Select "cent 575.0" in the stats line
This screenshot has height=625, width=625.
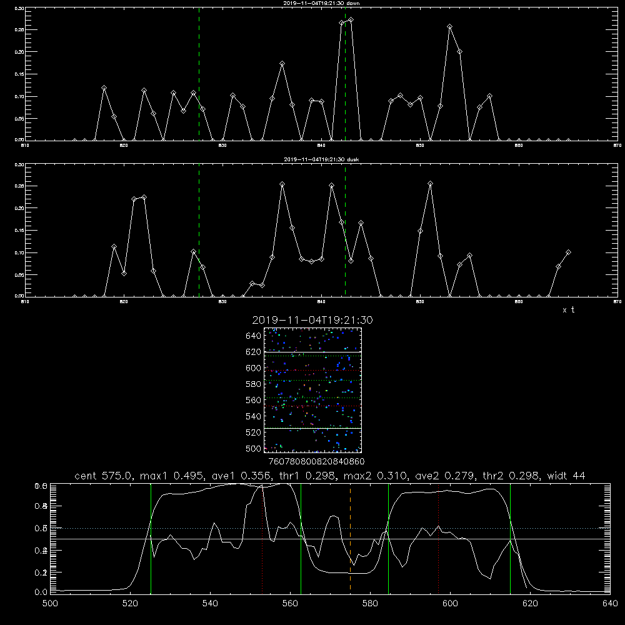tap(104, 476)
